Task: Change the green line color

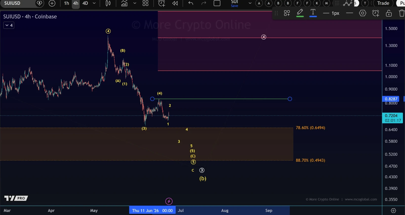Action: coord(300,13)
